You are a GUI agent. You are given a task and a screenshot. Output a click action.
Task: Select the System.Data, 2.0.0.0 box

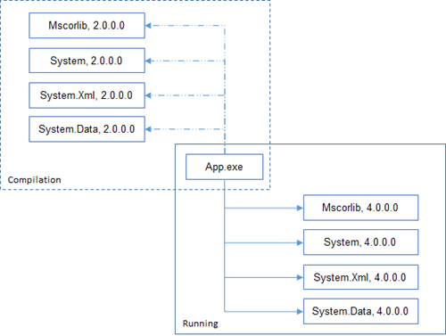(x=87, y=129)
